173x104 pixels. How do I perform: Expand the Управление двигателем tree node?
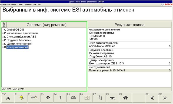pos(3,33)
